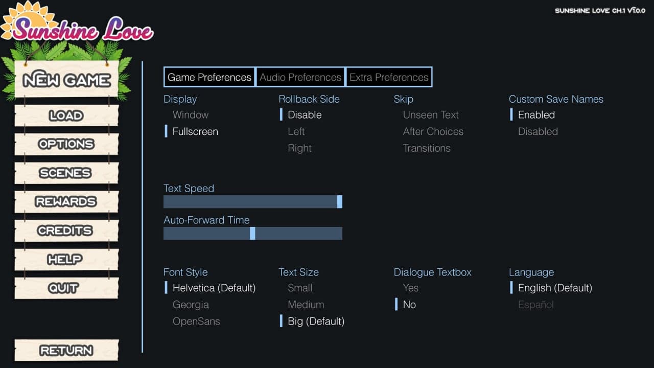Click the Auto-Forward Time slider

[252, 234]
